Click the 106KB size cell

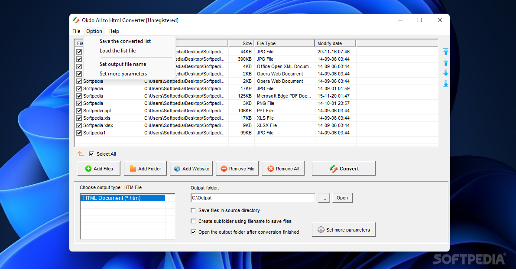point(245,111)
